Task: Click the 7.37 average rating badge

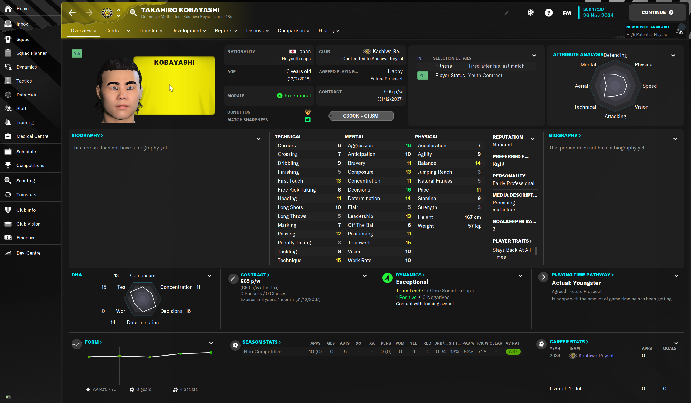Action: [x=513, y=351]
